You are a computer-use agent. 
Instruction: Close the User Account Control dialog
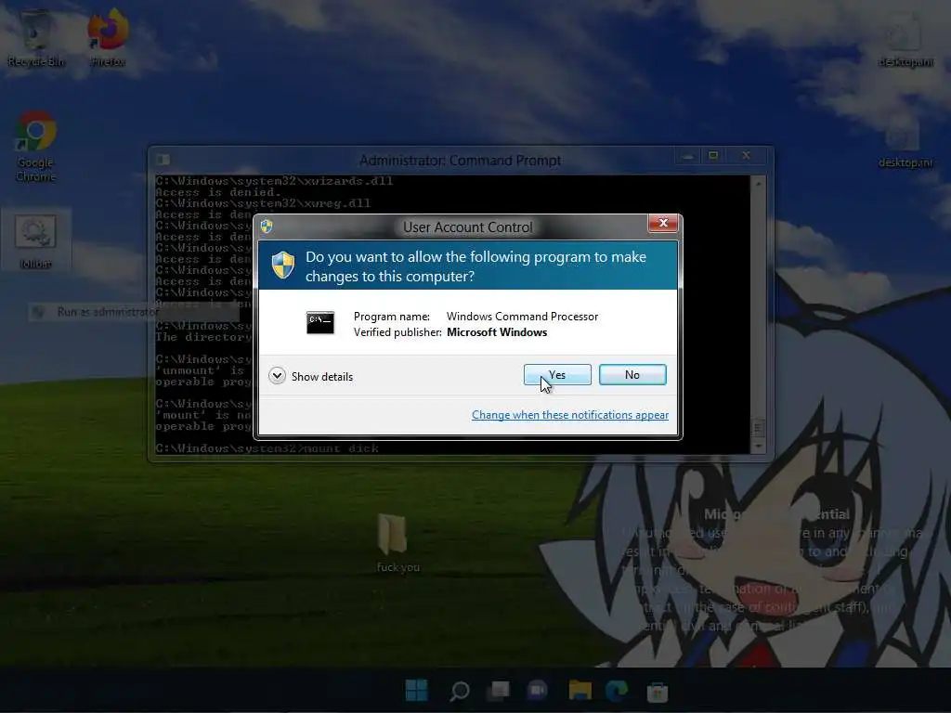(x=663, y=223)
